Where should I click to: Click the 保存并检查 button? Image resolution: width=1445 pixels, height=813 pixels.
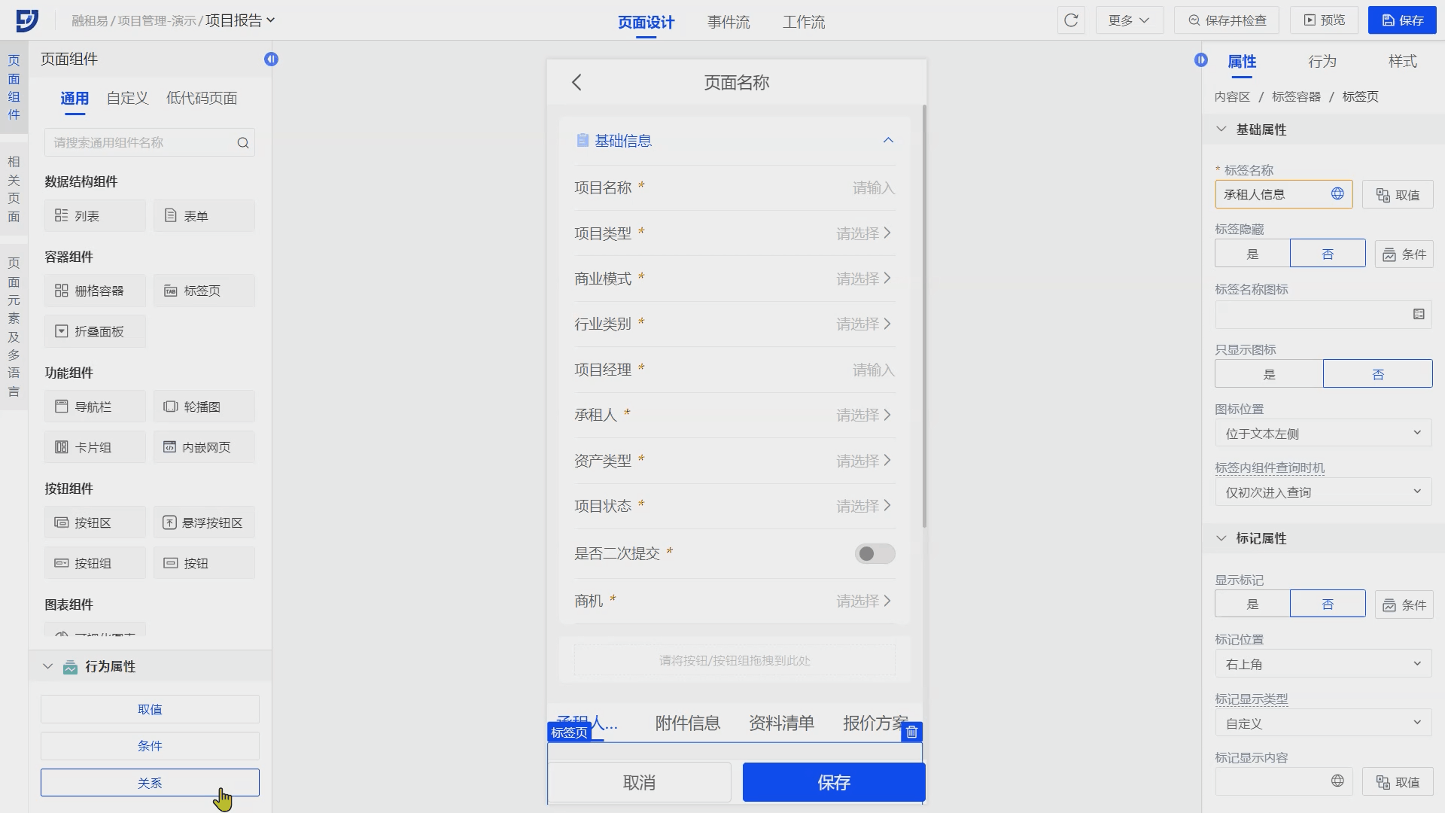coord(1227,20)
